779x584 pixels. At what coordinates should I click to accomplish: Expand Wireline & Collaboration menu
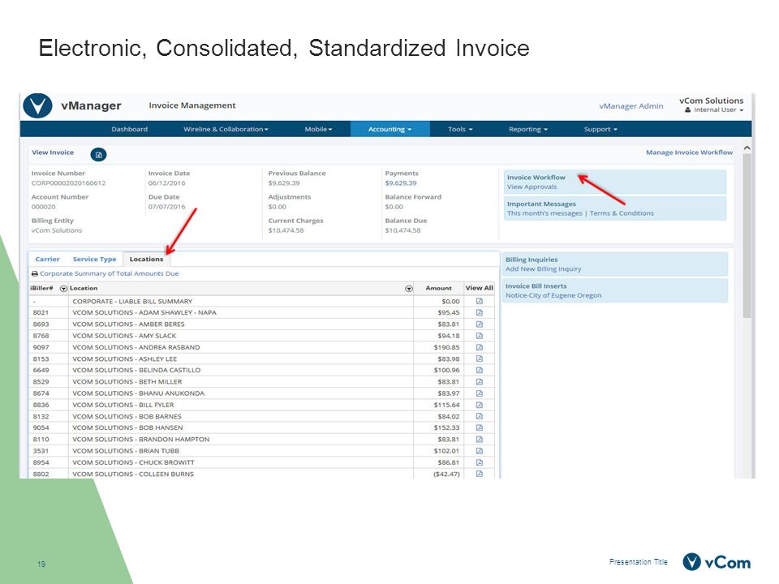(226, 129)
